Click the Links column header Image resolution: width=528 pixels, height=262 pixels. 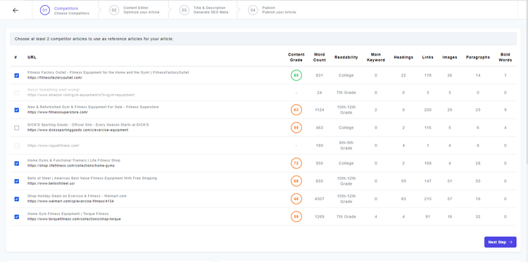427,57
